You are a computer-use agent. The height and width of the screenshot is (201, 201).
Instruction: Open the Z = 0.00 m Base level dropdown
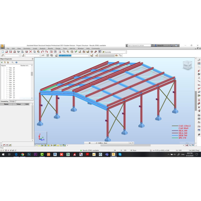tap(130, 143)
